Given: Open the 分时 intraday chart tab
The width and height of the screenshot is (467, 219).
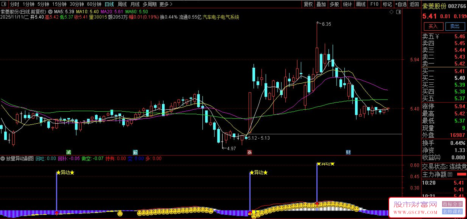Looking at the screenshot, I should 14,4.
